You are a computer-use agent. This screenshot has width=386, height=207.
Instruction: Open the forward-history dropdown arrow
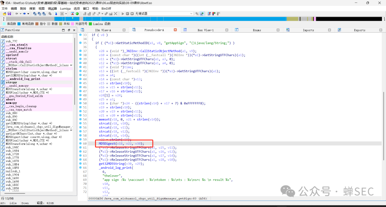[28, 14]
